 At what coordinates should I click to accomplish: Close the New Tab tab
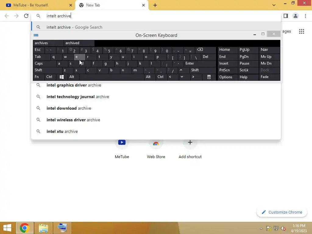[x=144, y=5]
